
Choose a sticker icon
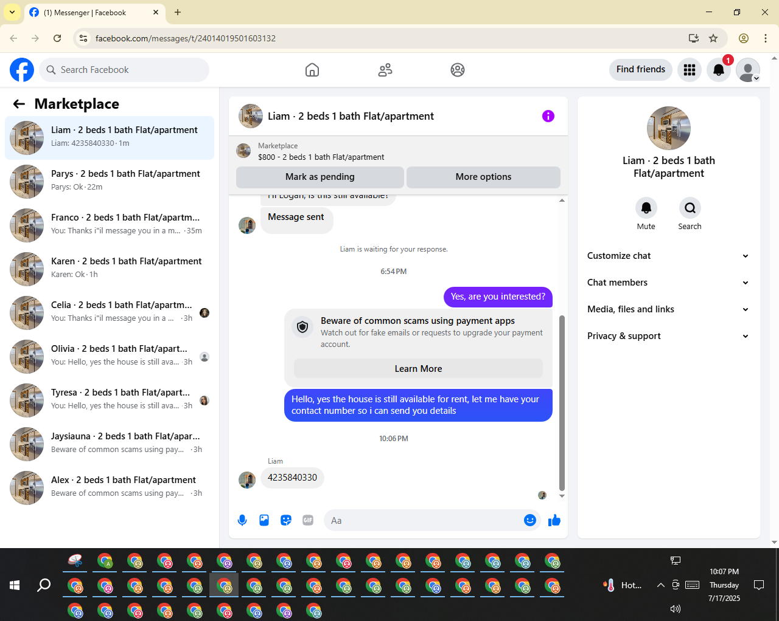click(x=286, y=520)
